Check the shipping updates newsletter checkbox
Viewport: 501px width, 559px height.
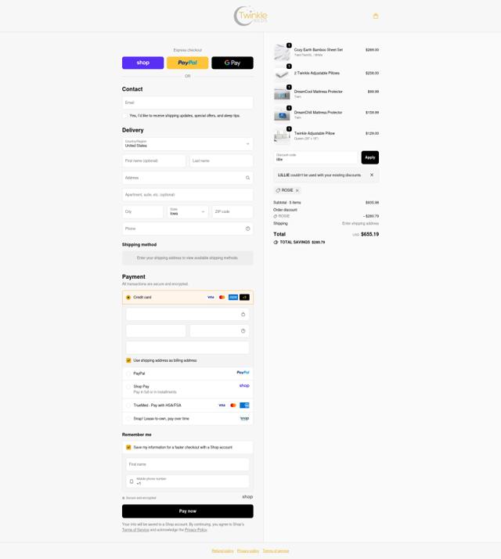[x=124, y=116]
